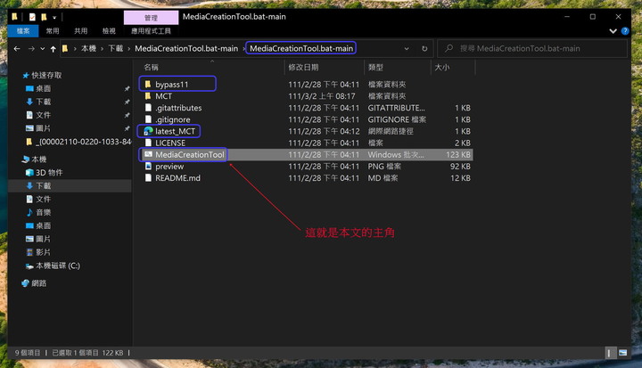Go back with the left arrow
This screenshot has height=368, width=642.
tap(17, 49)
